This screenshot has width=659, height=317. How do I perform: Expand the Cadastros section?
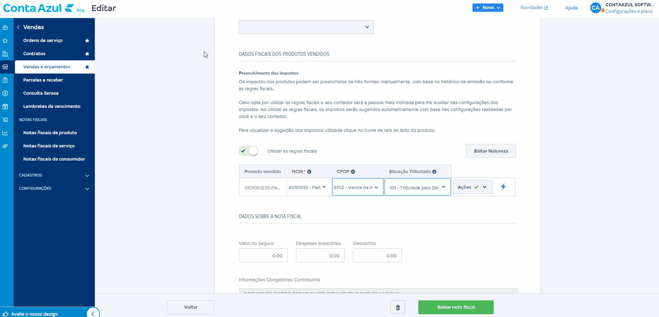[x=54, y=175]
